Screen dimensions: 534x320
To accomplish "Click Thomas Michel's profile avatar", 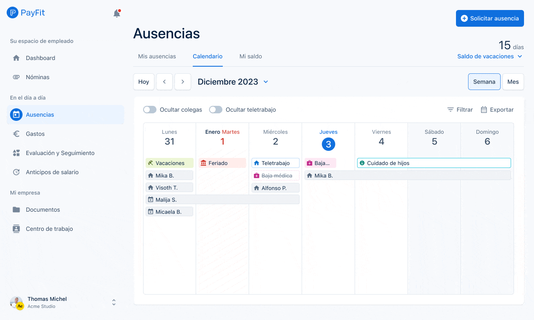I will click(x=16, y=302).
